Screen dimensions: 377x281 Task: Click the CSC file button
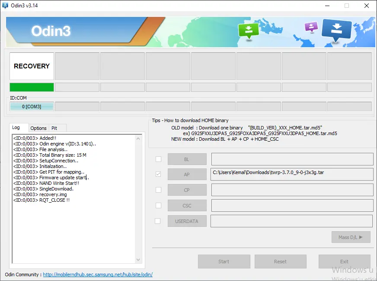point(187,206)
